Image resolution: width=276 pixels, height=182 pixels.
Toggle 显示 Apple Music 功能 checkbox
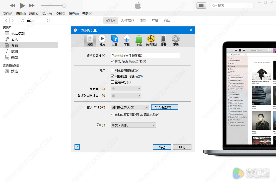click(x=112, y=62)
